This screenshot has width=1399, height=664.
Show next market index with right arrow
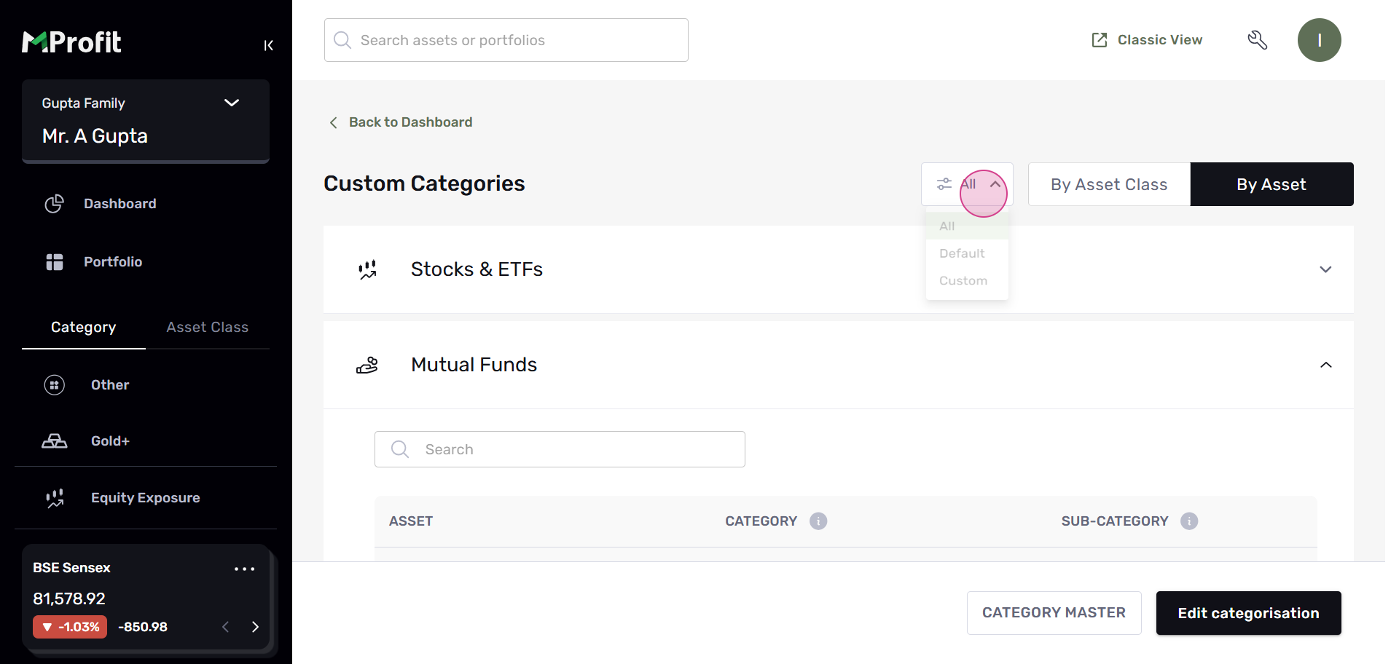(x=255, y=627)
